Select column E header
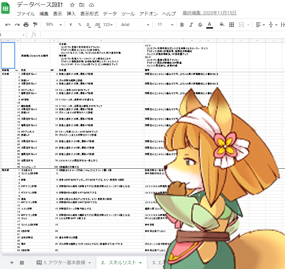The image size is (285, 269). [101, 40]
